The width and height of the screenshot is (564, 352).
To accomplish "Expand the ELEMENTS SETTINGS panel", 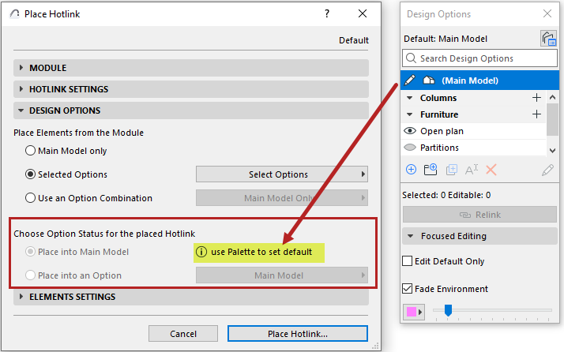I will click(x=191, y=297).
